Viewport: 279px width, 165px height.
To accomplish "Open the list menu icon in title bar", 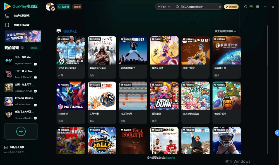I will pyautogui.click(x=258, y=7).
